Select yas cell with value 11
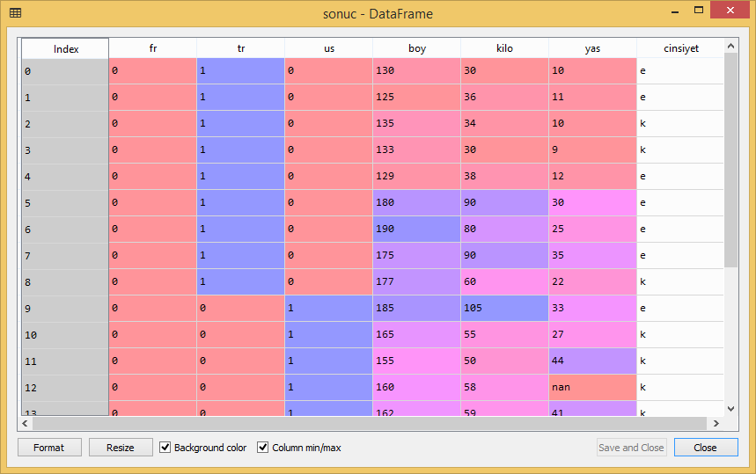The width and height of the screenshot is (756, 474). coord(592,98)
